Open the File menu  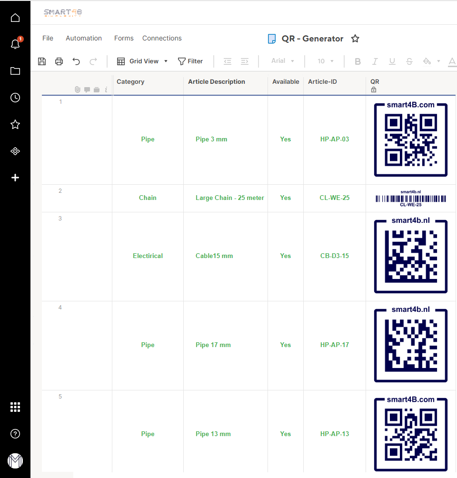48,38
